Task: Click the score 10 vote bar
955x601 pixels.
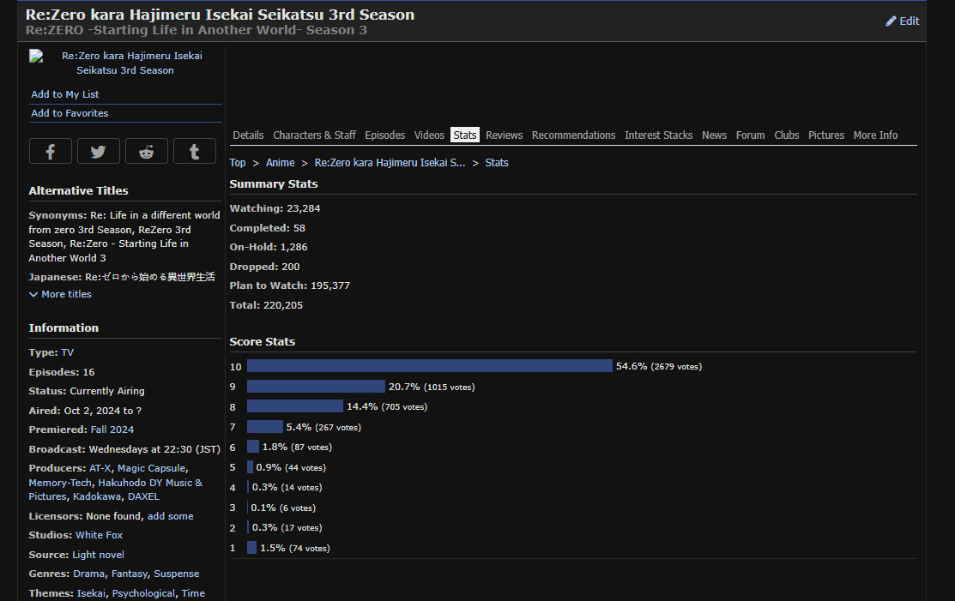Action: point(429,366)
